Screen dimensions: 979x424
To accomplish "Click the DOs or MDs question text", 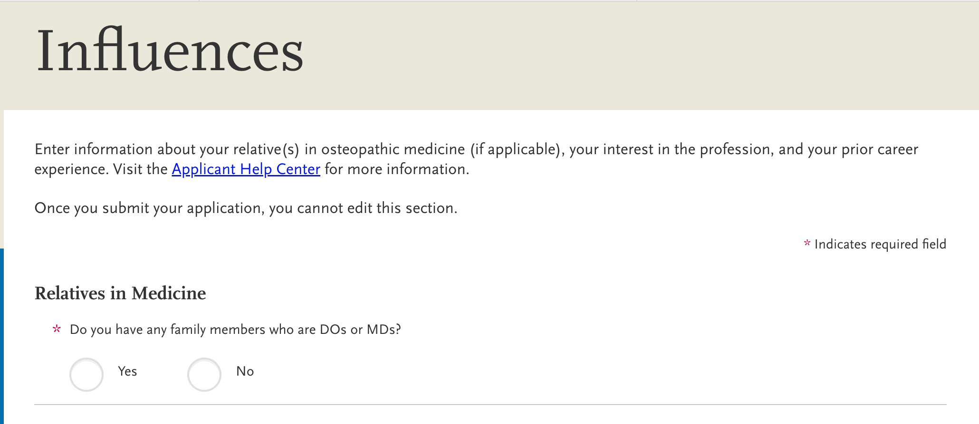I will 235,329.
